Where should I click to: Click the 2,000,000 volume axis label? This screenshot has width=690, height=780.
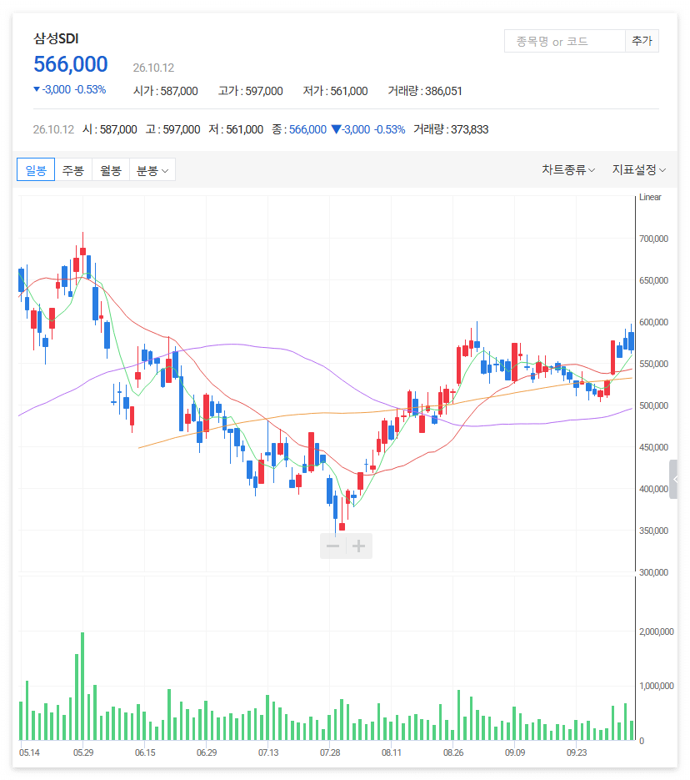[657, 632]
